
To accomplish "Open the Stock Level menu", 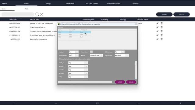I will pos(70,3).
